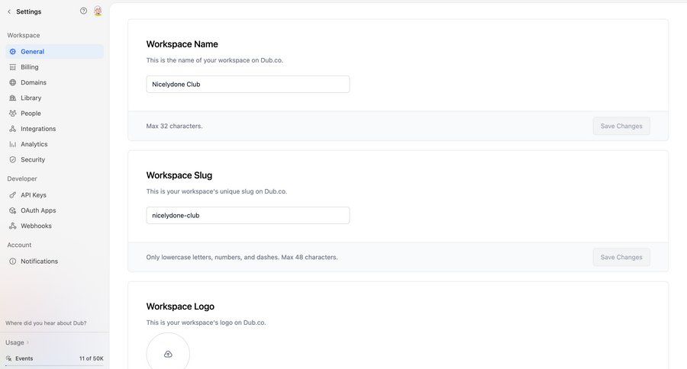Viewport: 687px width, 369px height.
Task: Click the People users icon
Action: [13, 114]
